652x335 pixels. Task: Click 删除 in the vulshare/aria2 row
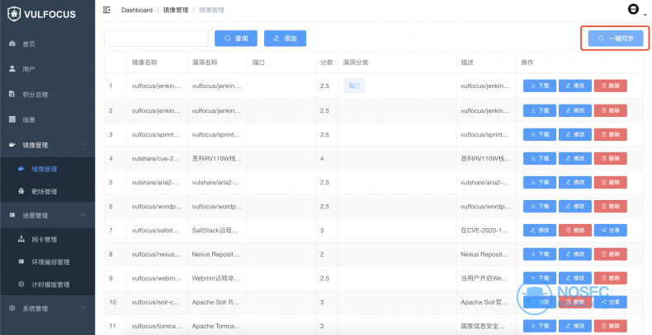tap(611, 183)
